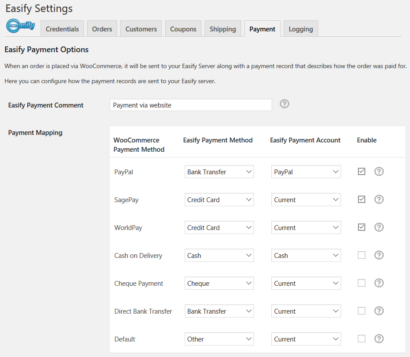Click the Easify Payment Options heading
The image size is (410, 357).
pos(46,50)
